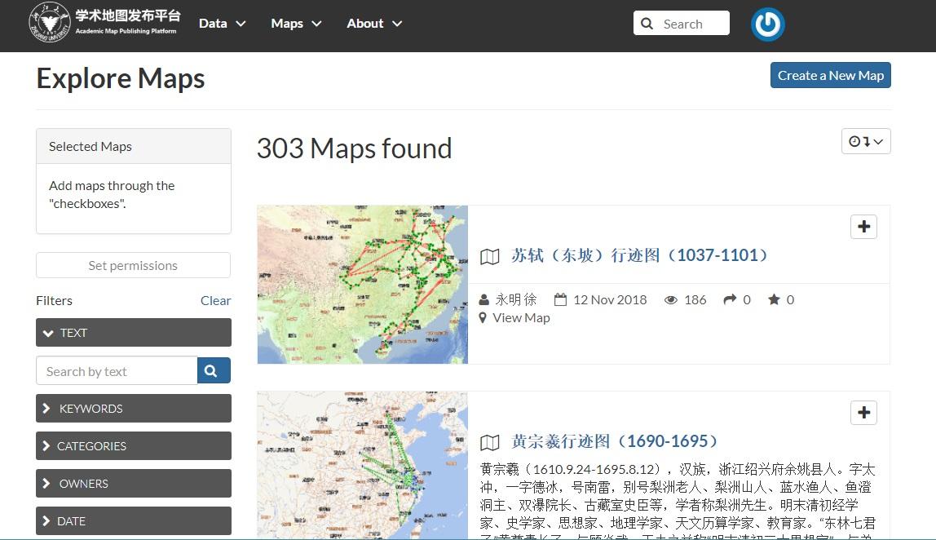The image size is (936, 540).
Task: Click the blue power icon in header
Action: click(x=767, y=24)
